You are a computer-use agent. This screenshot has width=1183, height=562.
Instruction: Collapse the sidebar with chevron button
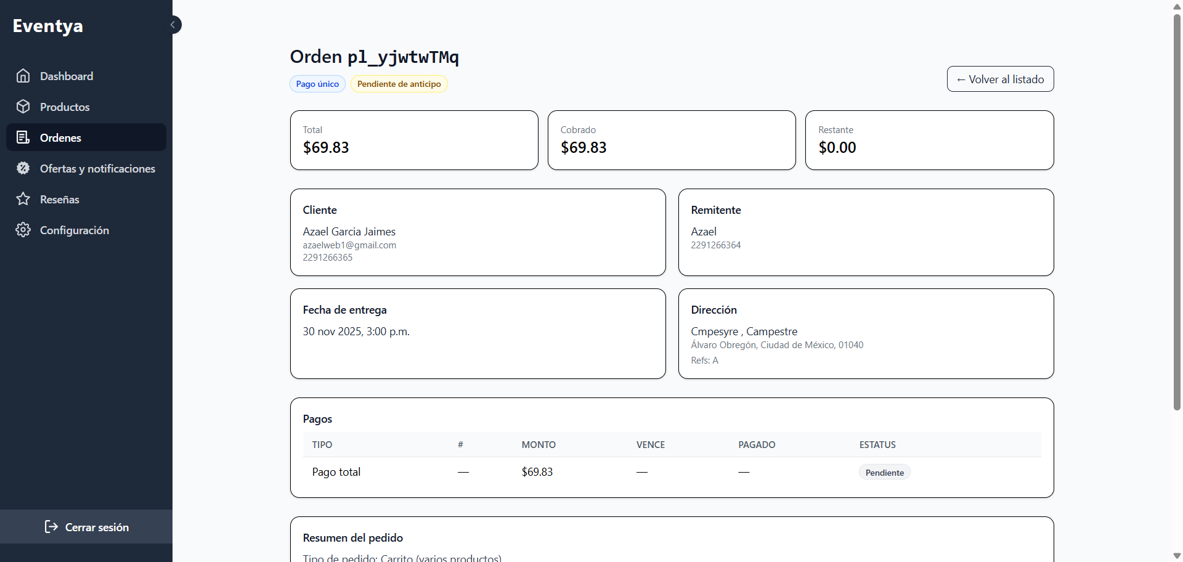tap(173, 25)
